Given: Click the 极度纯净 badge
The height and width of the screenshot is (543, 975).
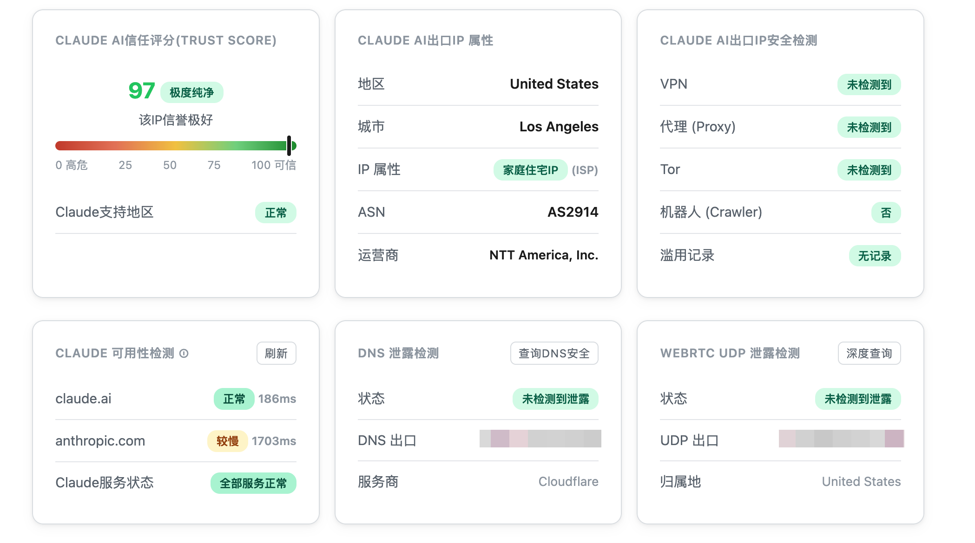Looking at the screenshot, I should pyautogui.click(x=191, y=92).
